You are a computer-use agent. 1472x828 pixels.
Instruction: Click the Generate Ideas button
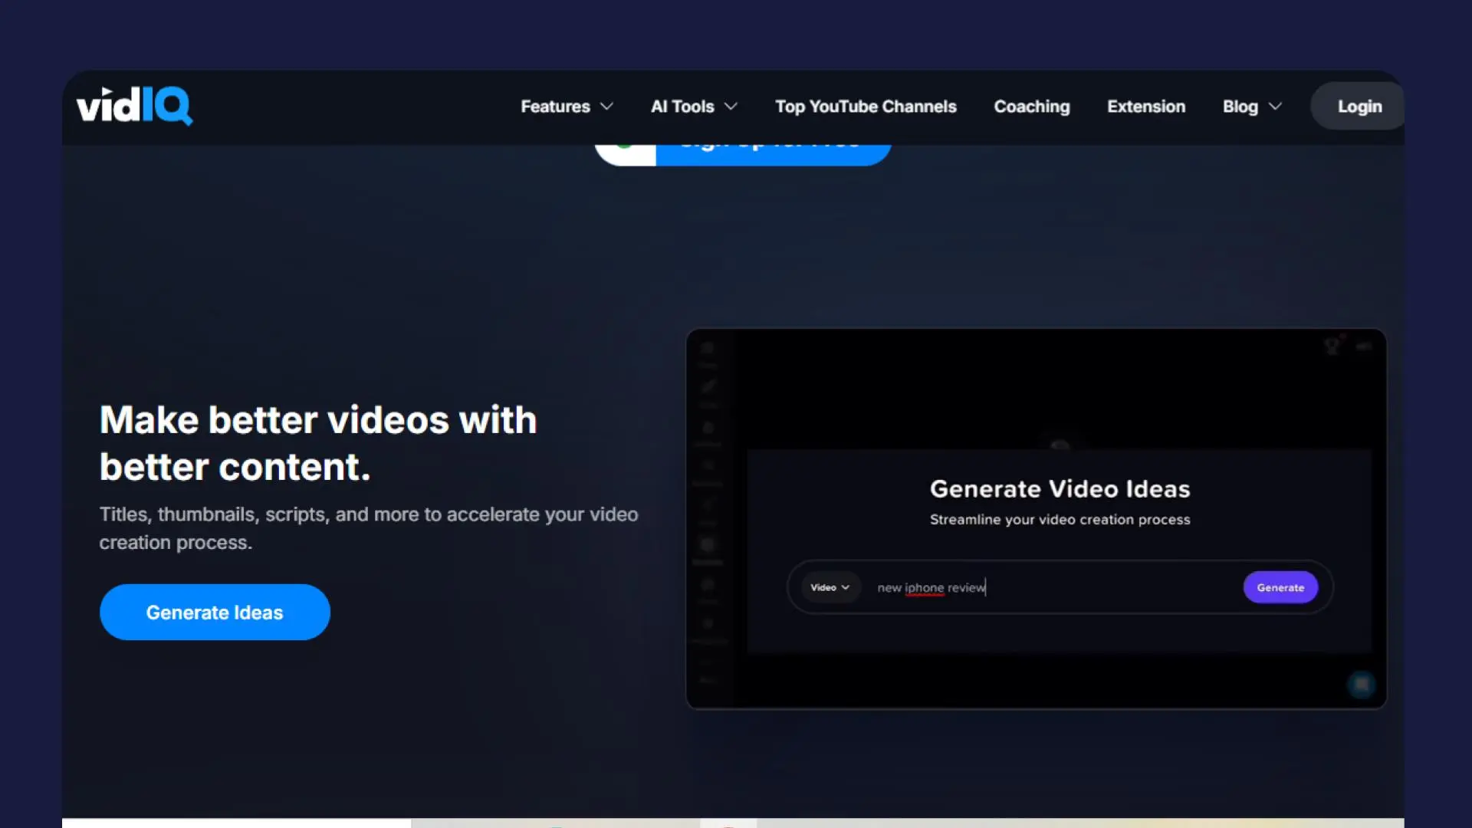coord(215,612)
